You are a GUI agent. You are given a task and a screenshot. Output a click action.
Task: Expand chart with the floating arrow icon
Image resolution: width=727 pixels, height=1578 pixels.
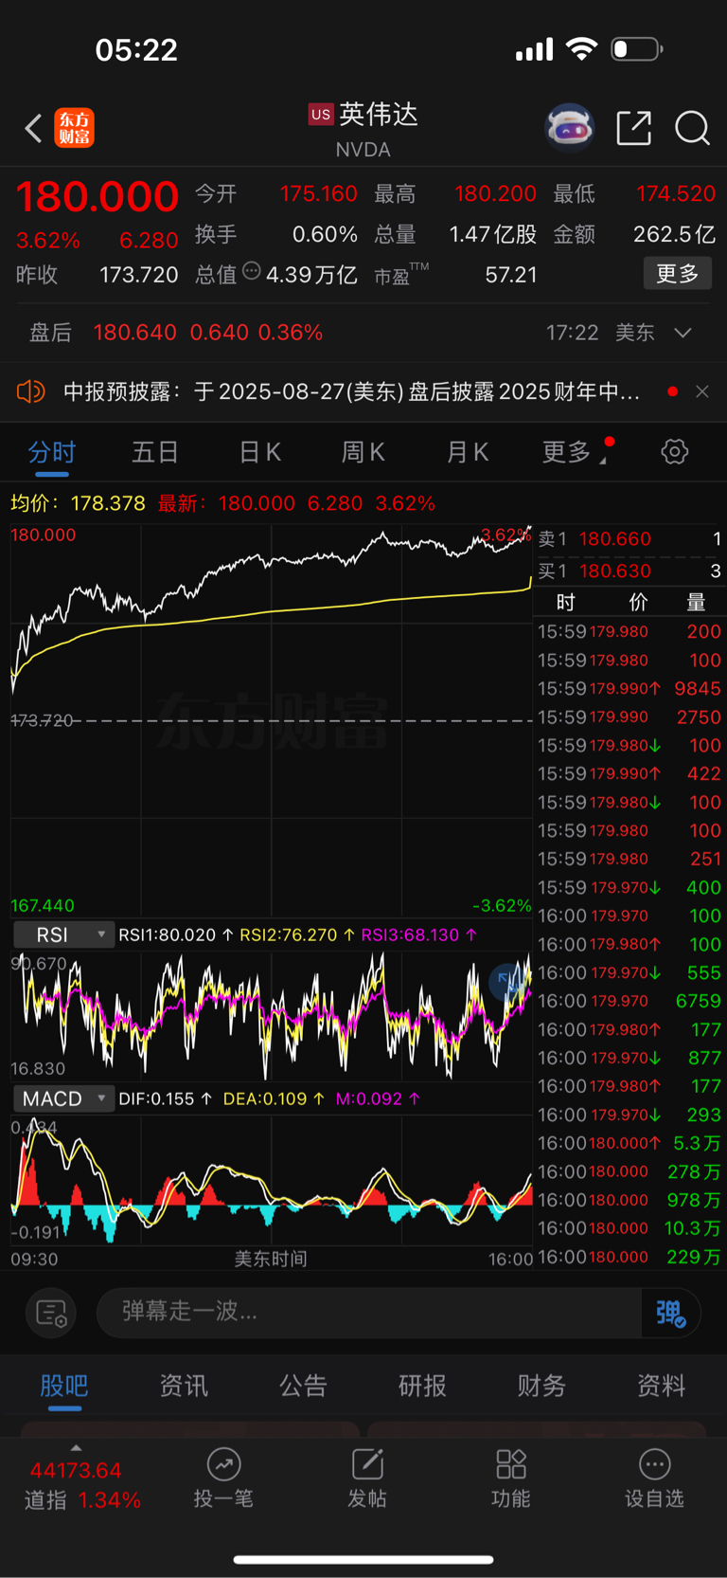(509, 983)
